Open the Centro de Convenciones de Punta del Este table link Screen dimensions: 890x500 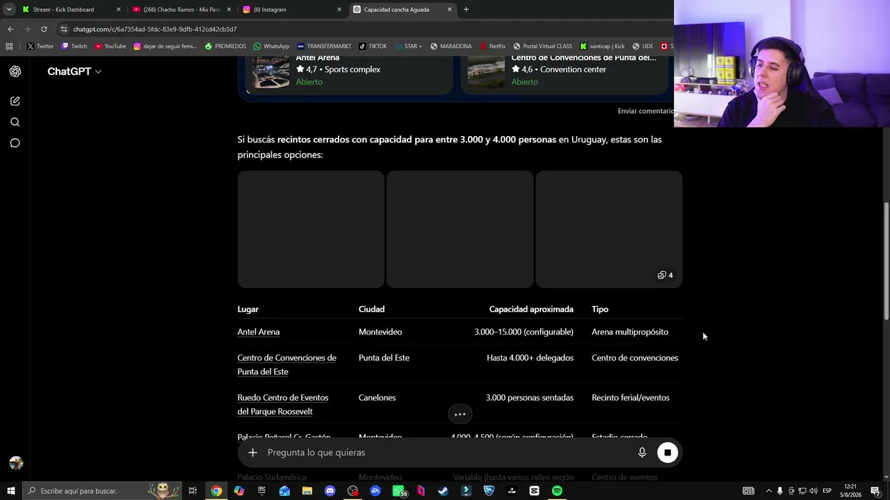coord(286,365)
